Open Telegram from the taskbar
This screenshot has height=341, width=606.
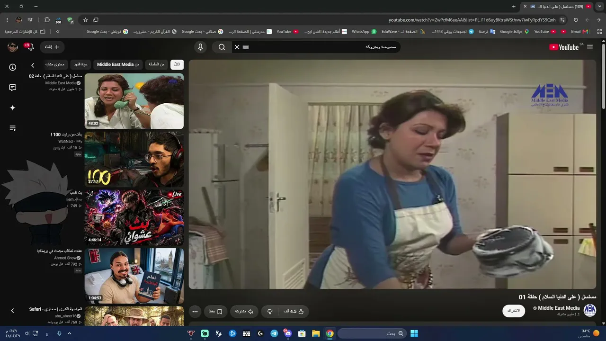(274, 333)
